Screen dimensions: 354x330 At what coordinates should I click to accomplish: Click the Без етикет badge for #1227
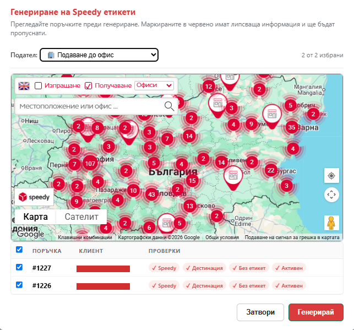249,268
